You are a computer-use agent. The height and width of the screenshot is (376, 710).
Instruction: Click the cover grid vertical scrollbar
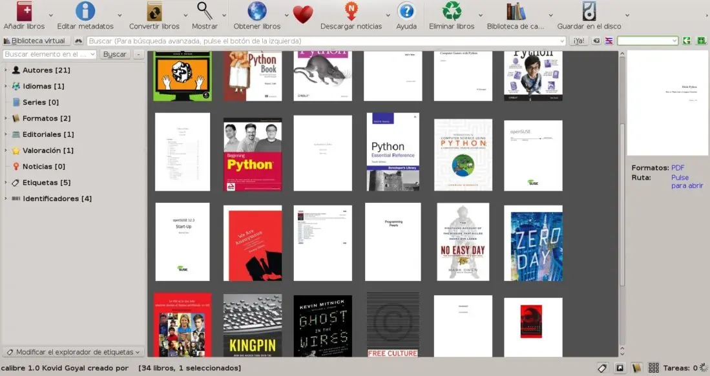[622, 204]
